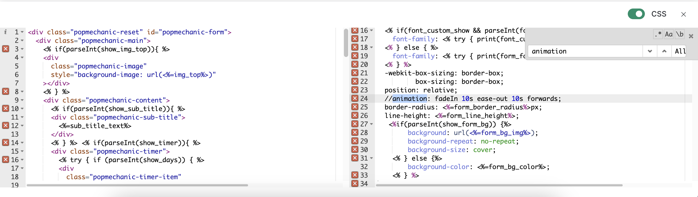Screen dimensions: 698x197
Task: Collapse CSS line 18 fold arrow
Action: (x=371, y=47)
